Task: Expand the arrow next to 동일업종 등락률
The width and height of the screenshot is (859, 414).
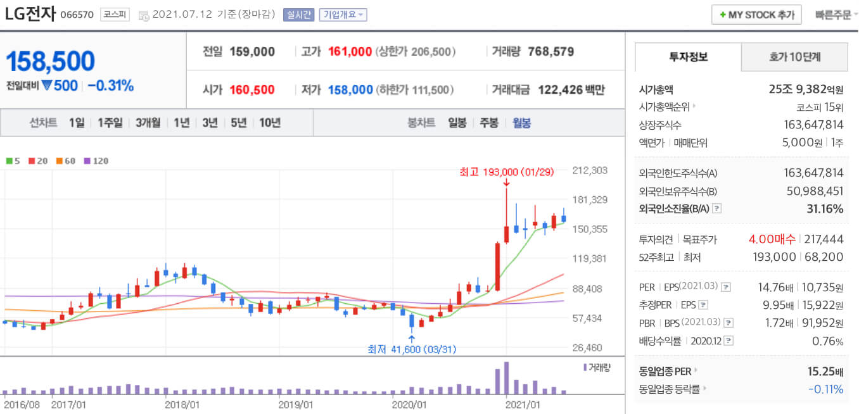Action: pyautogui.click(x=704, y=389)
